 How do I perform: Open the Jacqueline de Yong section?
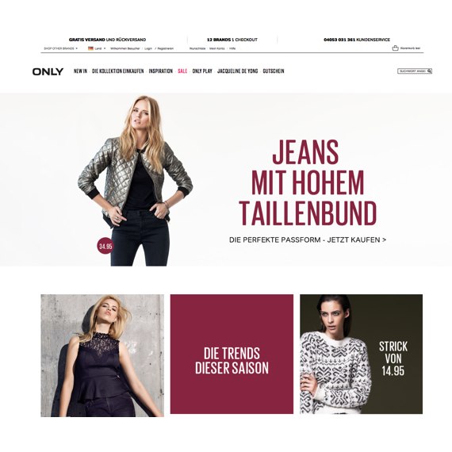238,71
